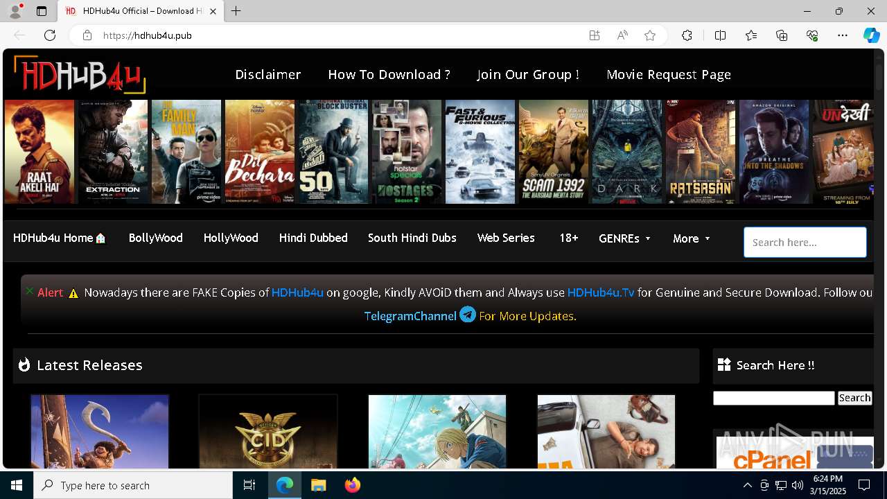Open the Ratsasan poster
887x499 pixels.
[x=701, y=152]
